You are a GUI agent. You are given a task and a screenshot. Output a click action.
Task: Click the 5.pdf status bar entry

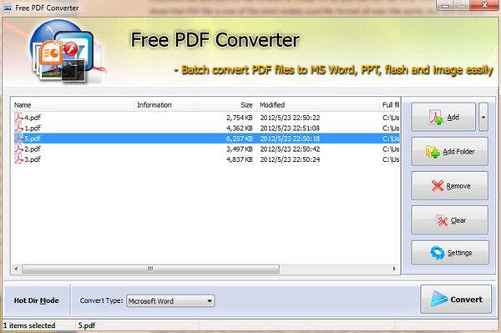[87, 325]
